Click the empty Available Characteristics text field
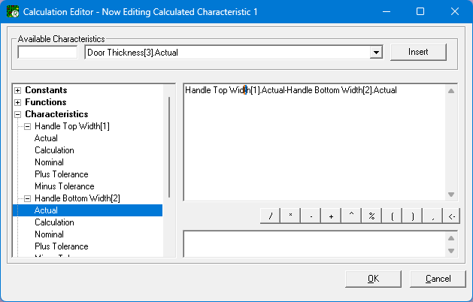 (x=47, y=53)
